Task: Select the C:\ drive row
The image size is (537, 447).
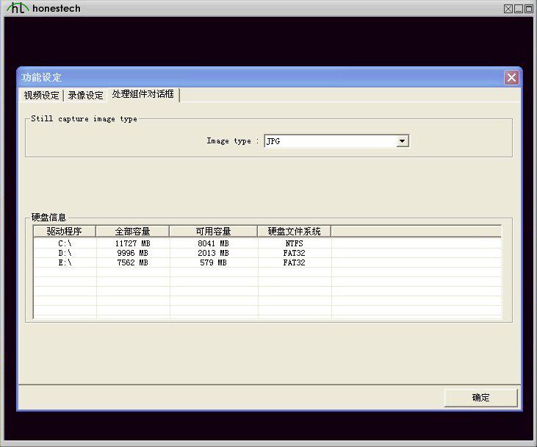Action: tap(267, 243)
